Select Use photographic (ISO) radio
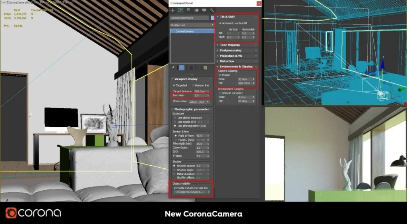Image resolution: width=407 pixels, height=224 pixels. point(175,126)
